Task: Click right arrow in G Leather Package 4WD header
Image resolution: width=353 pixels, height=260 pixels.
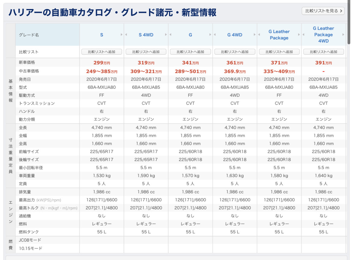Action: coord(343,35)
